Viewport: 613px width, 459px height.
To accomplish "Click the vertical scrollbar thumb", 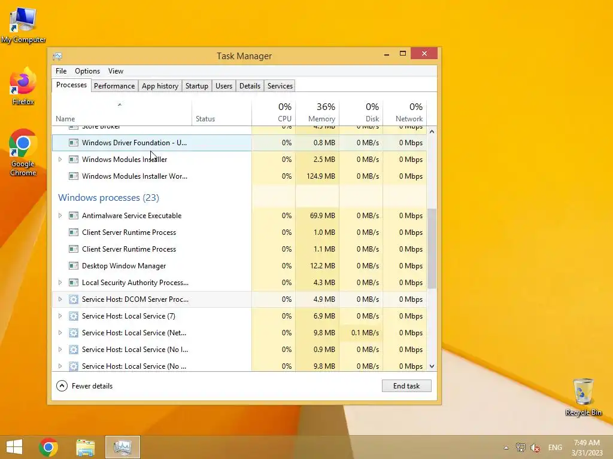I will pos(432,249).
